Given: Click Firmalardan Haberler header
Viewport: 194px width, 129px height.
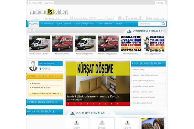Looking at the screenshot, I should (x=45, y=102).
